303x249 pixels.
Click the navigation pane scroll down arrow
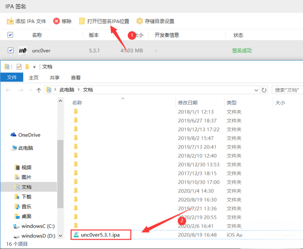coord(60,236)
